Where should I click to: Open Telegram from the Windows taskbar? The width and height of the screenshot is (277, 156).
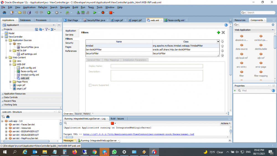point(104,152)
